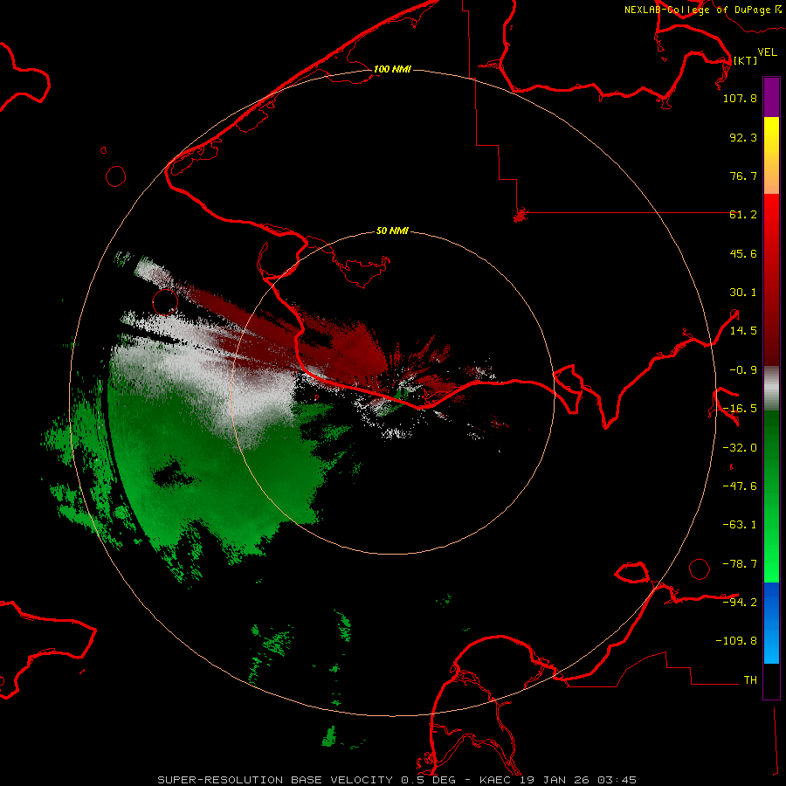Click the VEL legend title
Image resolution: width=786 pixels, height=786 pixels.
pos(767,52)
